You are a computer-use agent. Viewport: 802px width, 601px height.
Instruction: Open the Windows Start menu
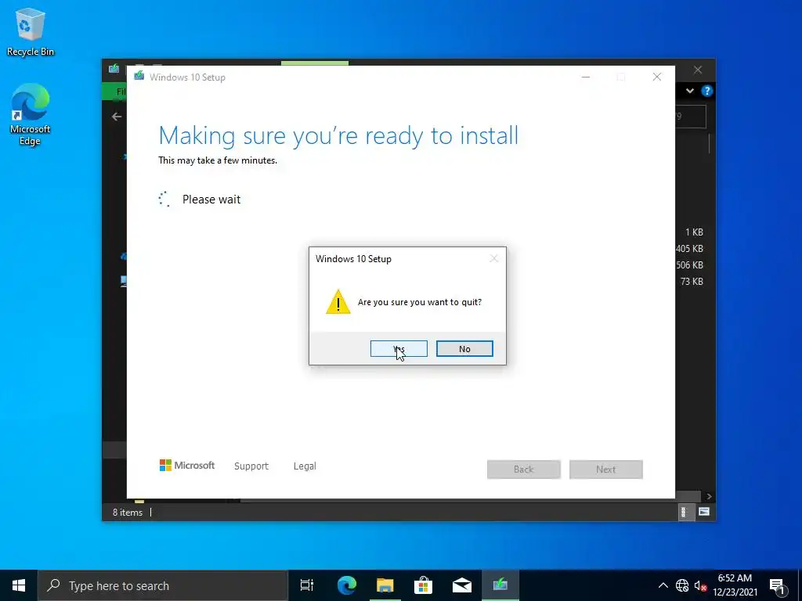point(19,585)
